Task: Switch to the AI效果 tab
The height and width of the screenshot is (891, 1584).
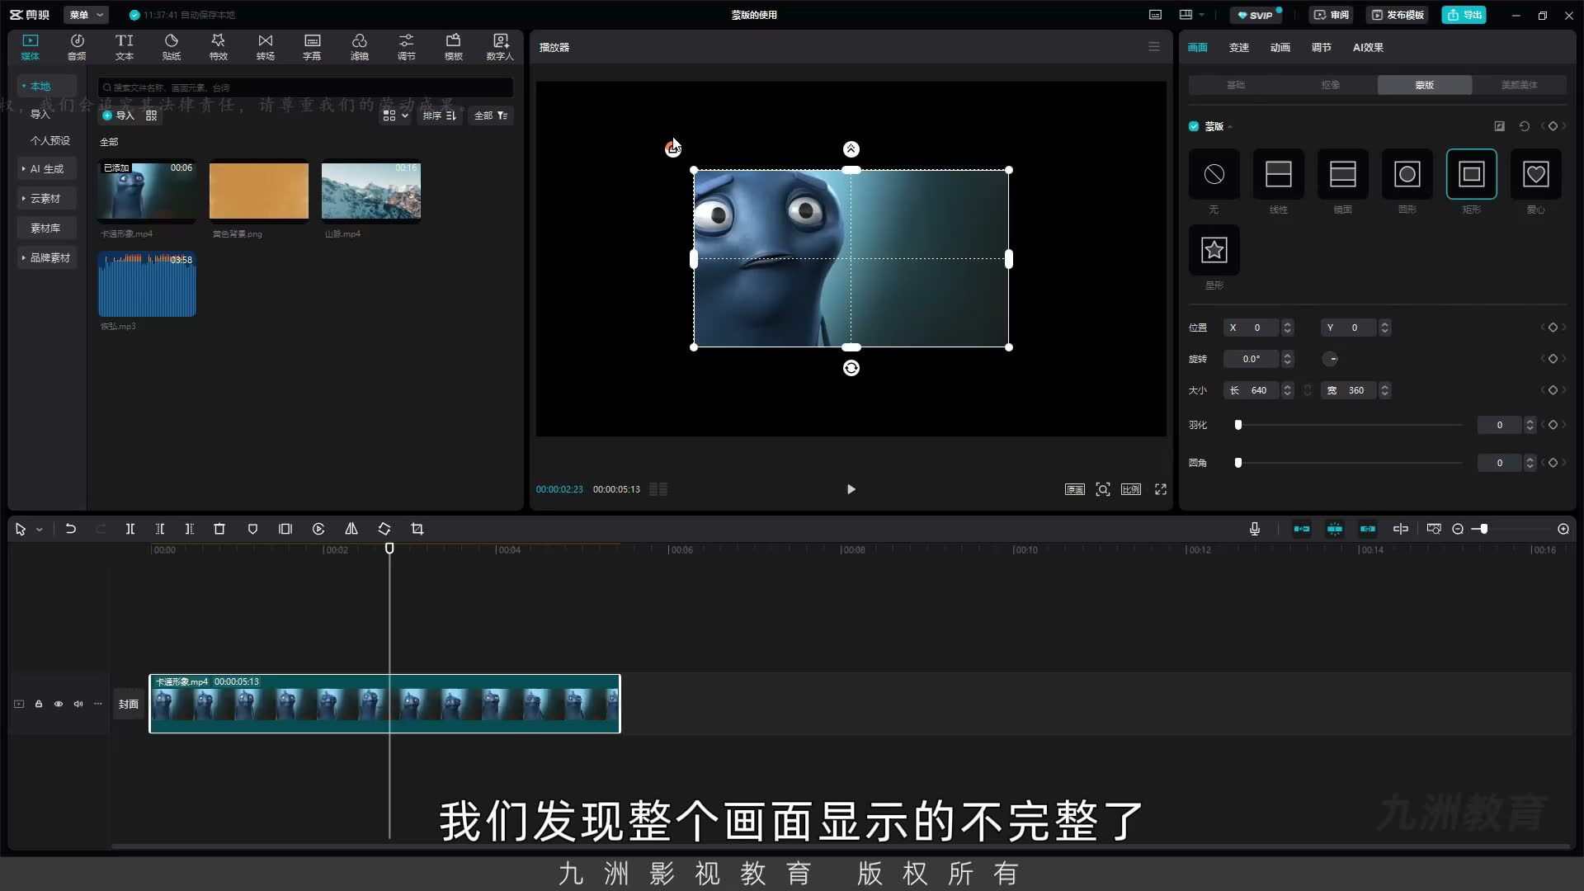Action: coord(1368,47)
